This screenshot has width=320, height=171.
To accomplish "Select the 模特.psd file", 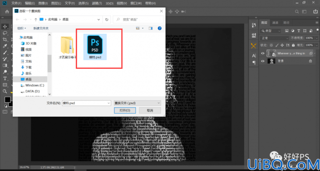I will click(x=95, y=47).
